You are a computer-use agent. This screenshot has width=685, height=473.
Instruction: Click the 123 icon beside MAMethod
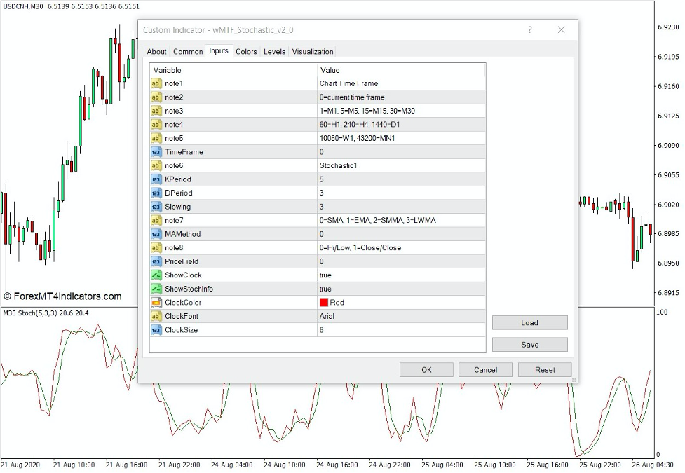coord(156,233)
